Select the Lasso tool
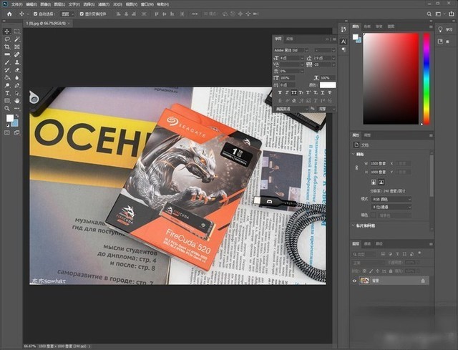 [x=7, y=39]
